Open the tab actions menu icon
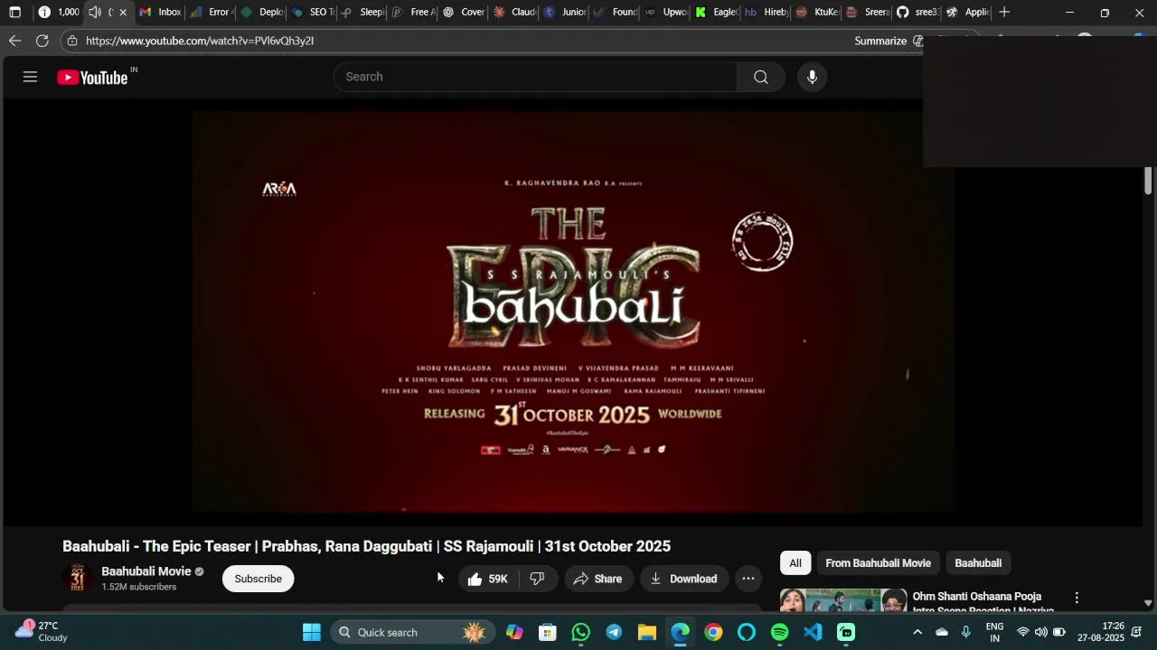 point(14,13)
